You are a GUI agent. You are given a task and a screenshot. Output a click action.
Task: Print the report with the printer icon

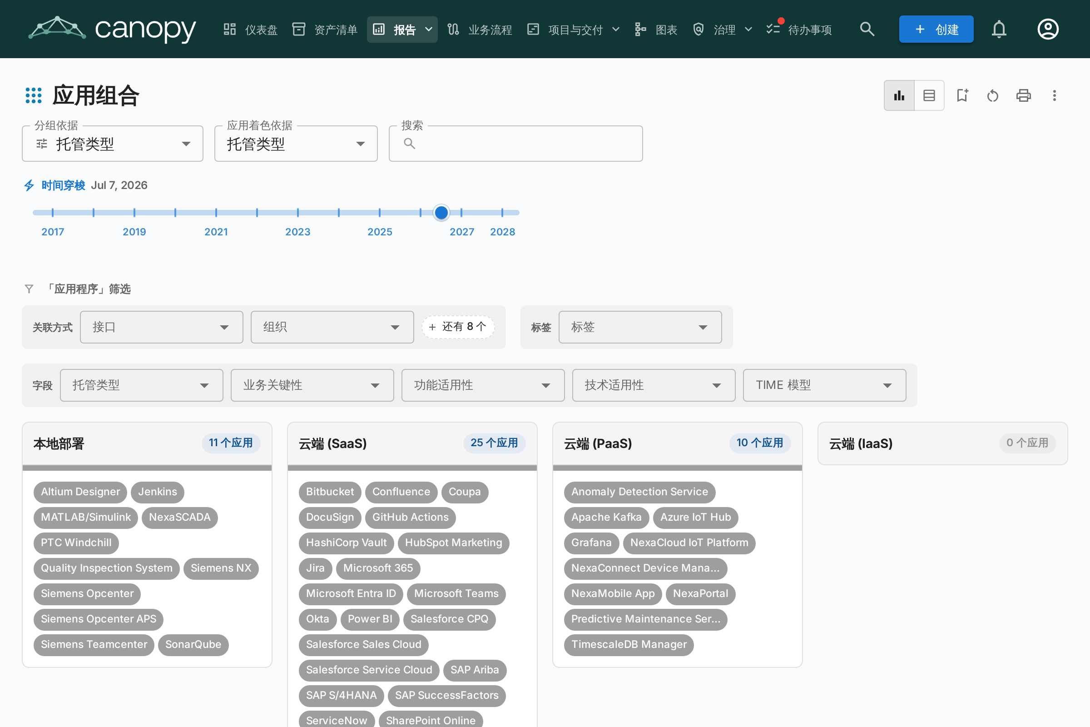(1023, 95)
